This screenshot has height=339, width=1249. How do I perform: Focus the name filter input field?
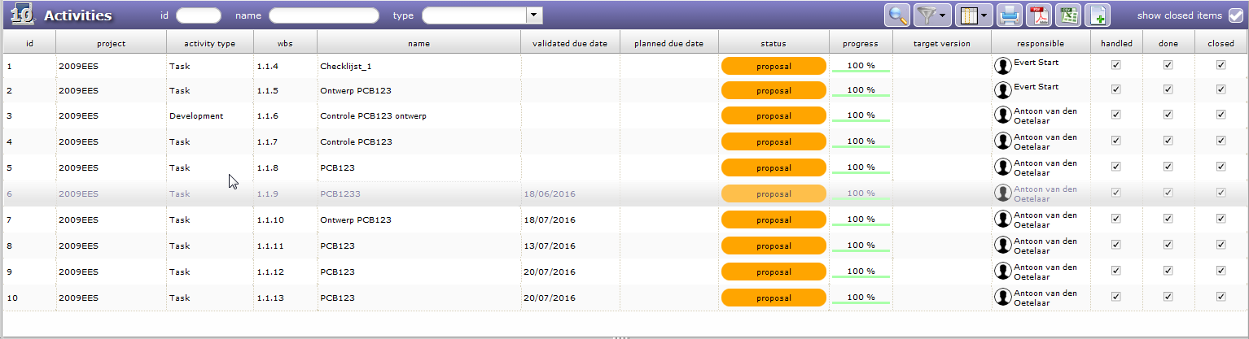point(323,15)
